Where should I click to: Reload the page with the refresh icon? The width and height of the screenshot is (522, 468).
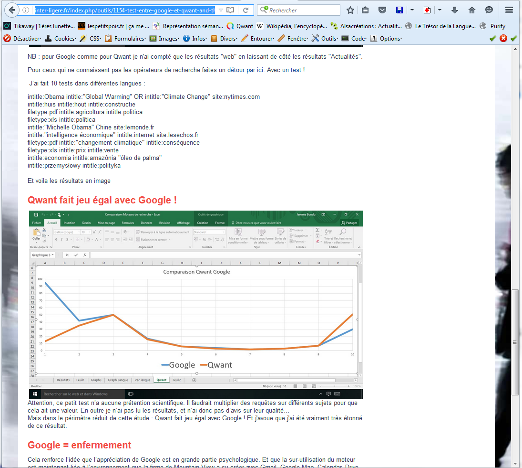click(246, 10)
